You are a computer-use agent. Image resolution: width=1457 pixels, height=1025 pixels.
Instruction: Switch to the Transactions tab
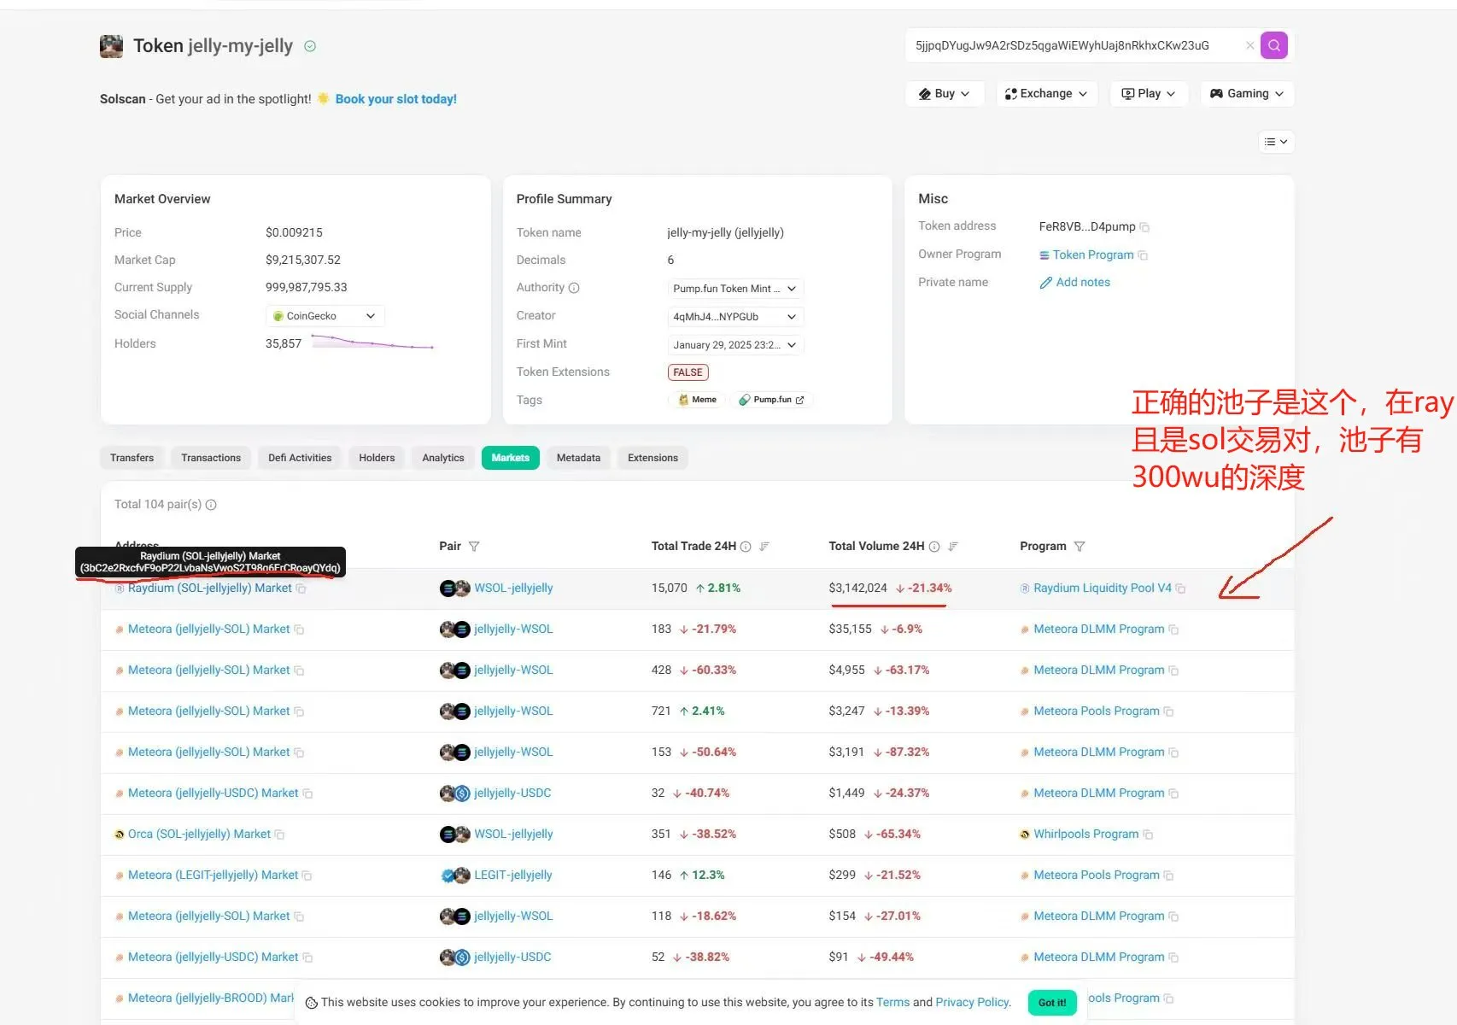pyautogui.click(x=211, y=458)
